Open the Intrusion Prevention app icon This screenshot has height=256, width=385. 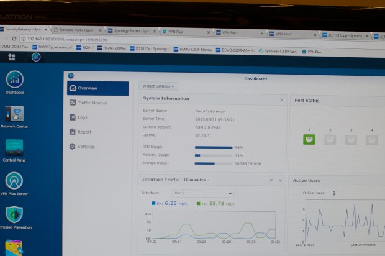(14, 215)
